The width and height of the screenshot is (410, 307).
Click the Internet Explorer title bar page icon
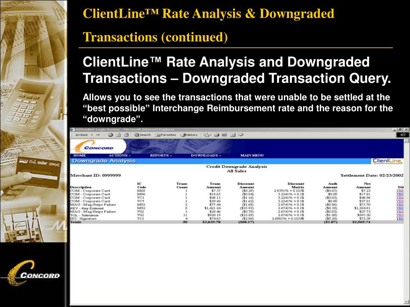point(72,130)
